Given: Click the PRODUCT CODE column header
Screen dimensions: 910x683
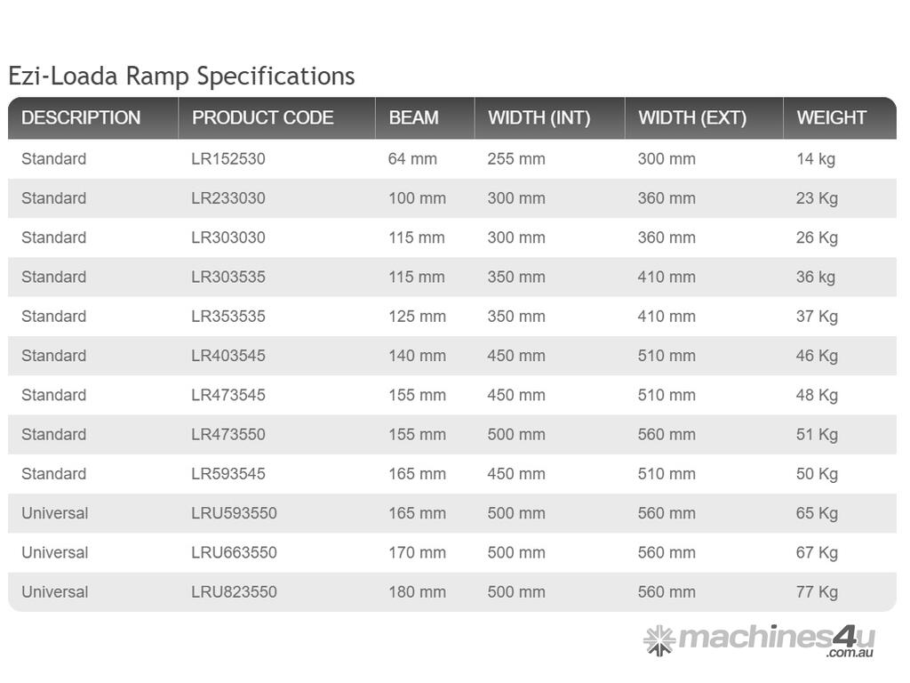Looking at the screenshot, I should [x=263, y=118].
